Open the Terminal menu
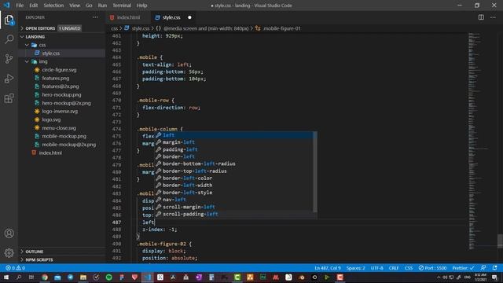503x283 pixels. (x=122, y=6)
